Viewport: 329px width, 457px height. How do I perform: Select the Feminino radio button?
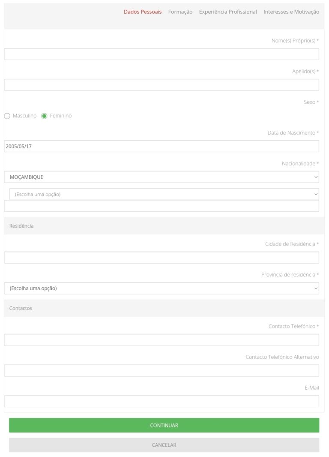coord(44,116)
